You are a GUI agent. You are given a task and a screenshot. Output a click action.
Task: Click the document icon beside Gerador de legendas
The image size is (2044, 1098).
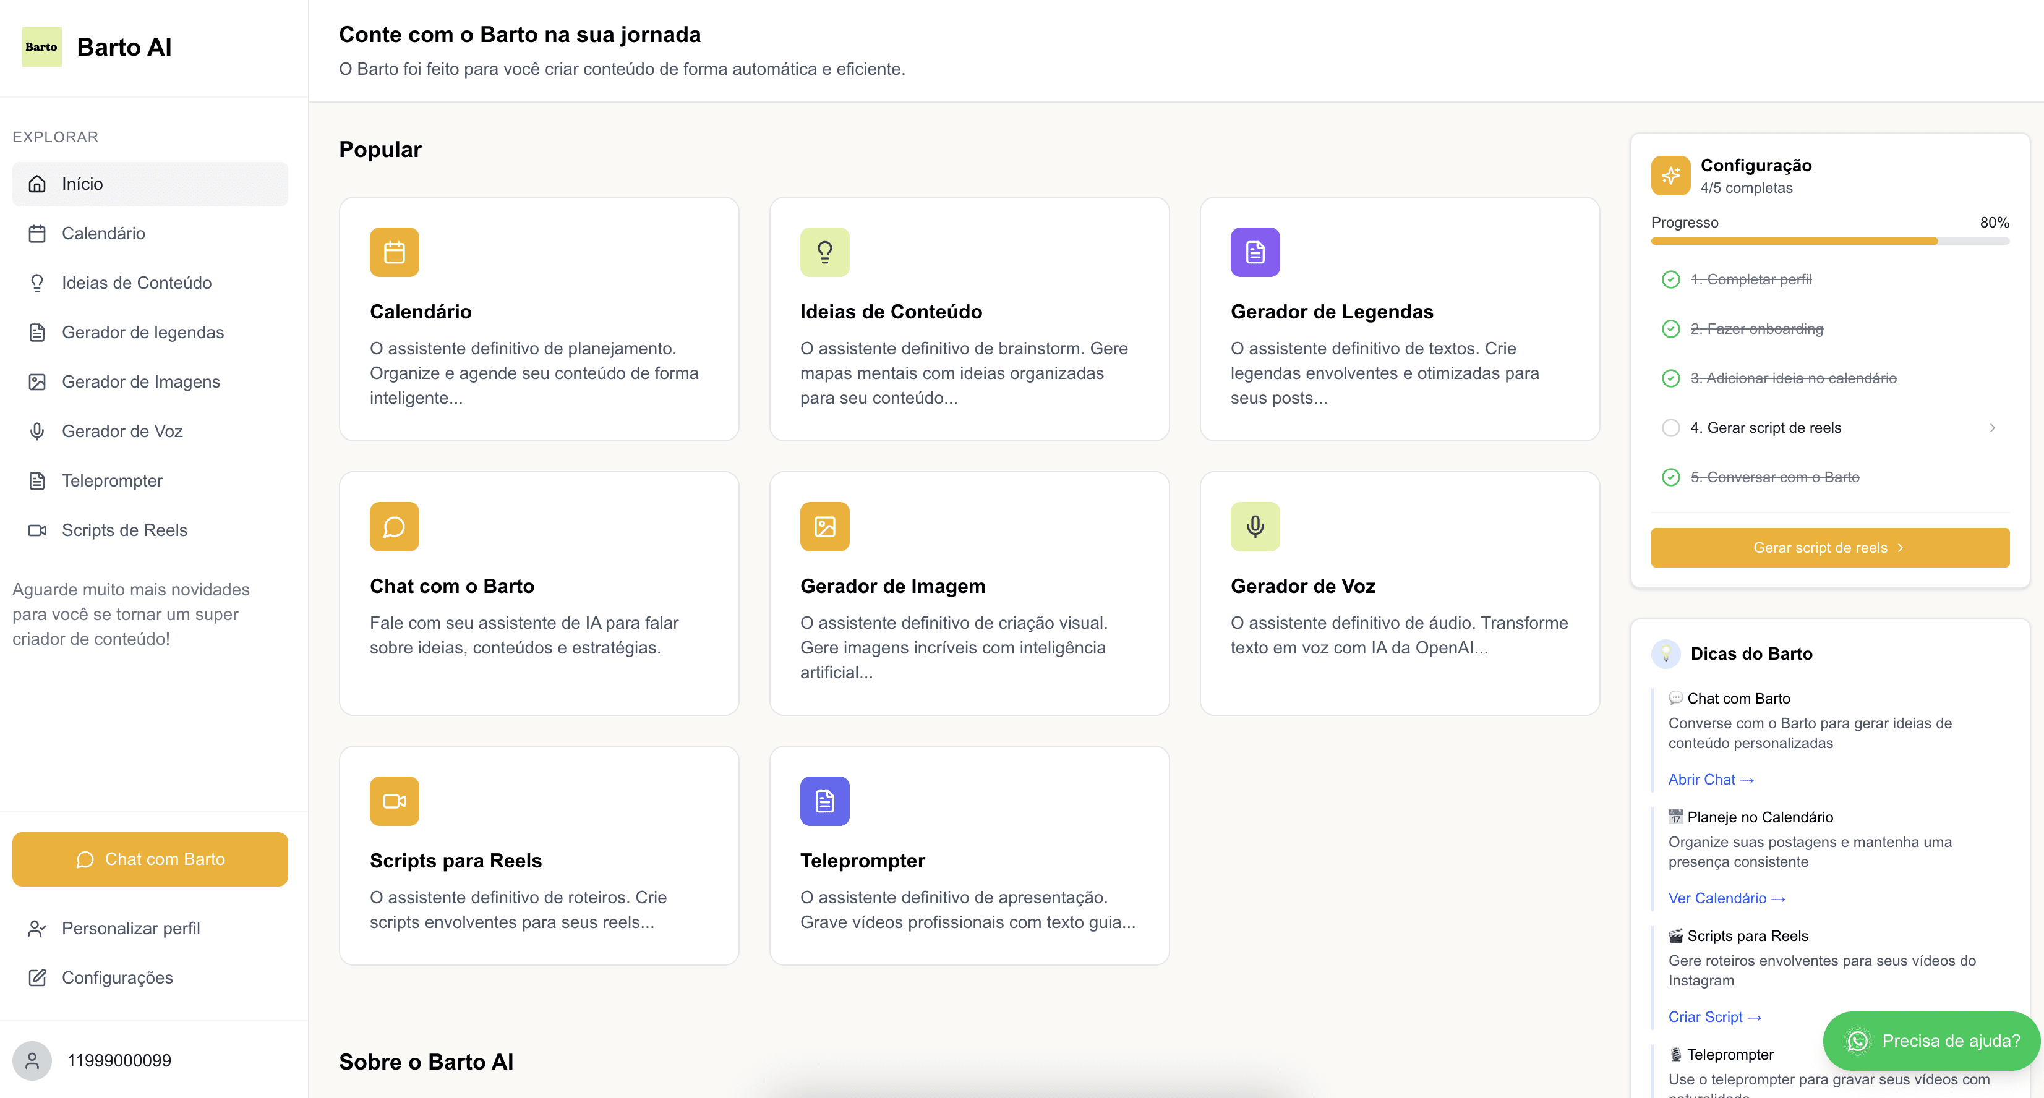(37, 333)
